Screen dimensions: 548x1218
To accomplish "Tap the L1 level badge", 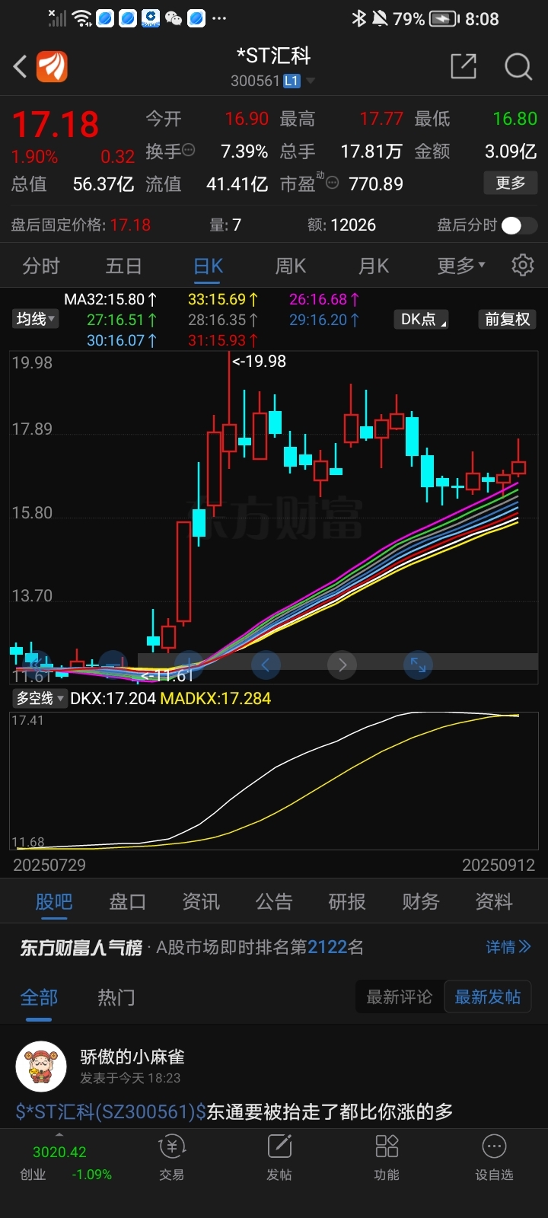I will [292, 81].
